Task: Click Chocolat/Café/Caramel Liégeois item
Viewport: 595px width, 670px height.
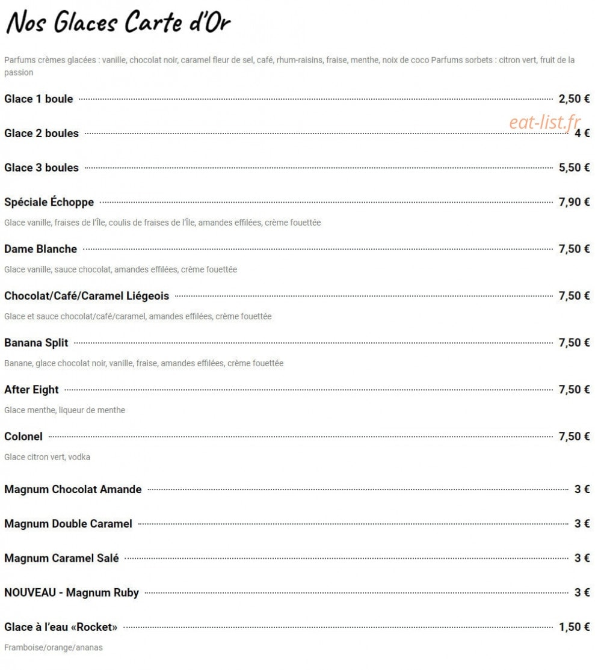Action: tap(87, 296)
